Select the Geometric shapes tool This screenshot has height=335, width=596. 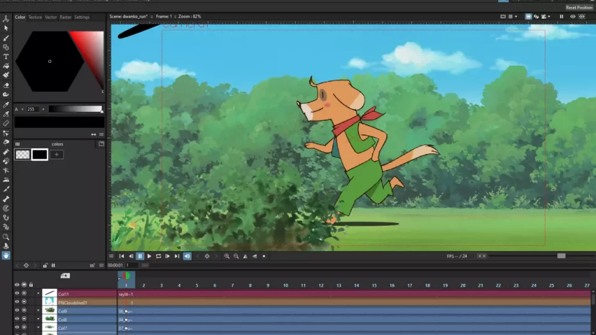[x=6, y=48]
